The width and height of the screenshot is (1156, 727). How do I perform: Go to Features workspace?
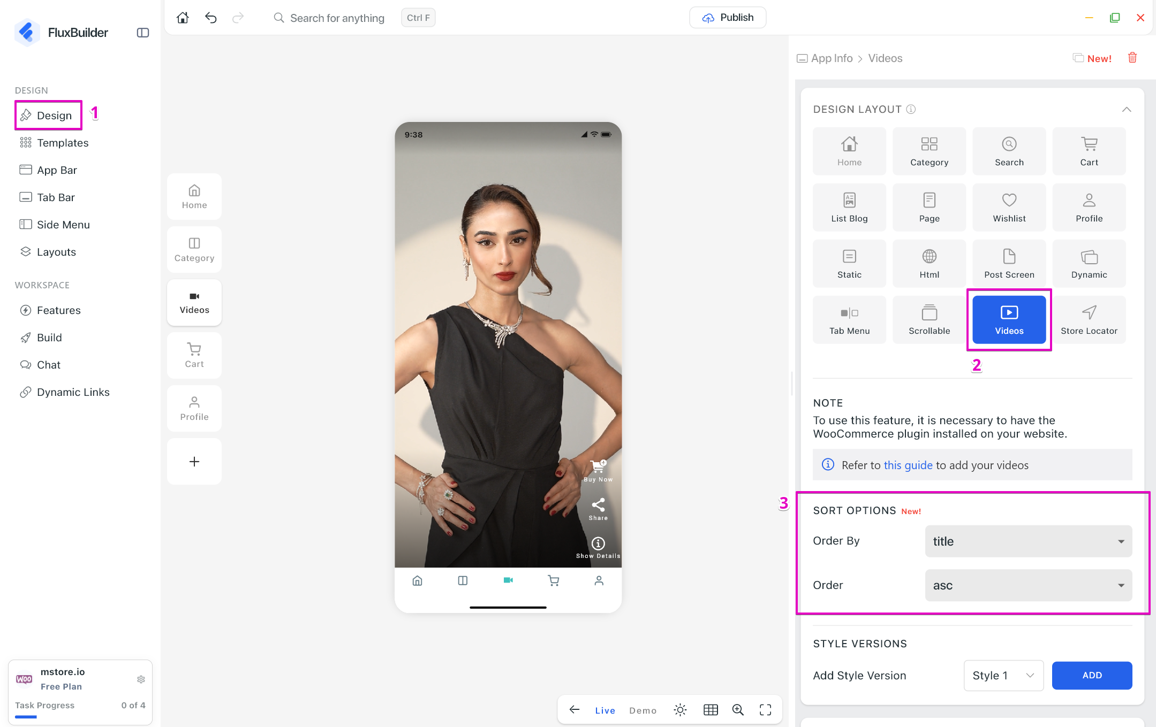point(50,310)
